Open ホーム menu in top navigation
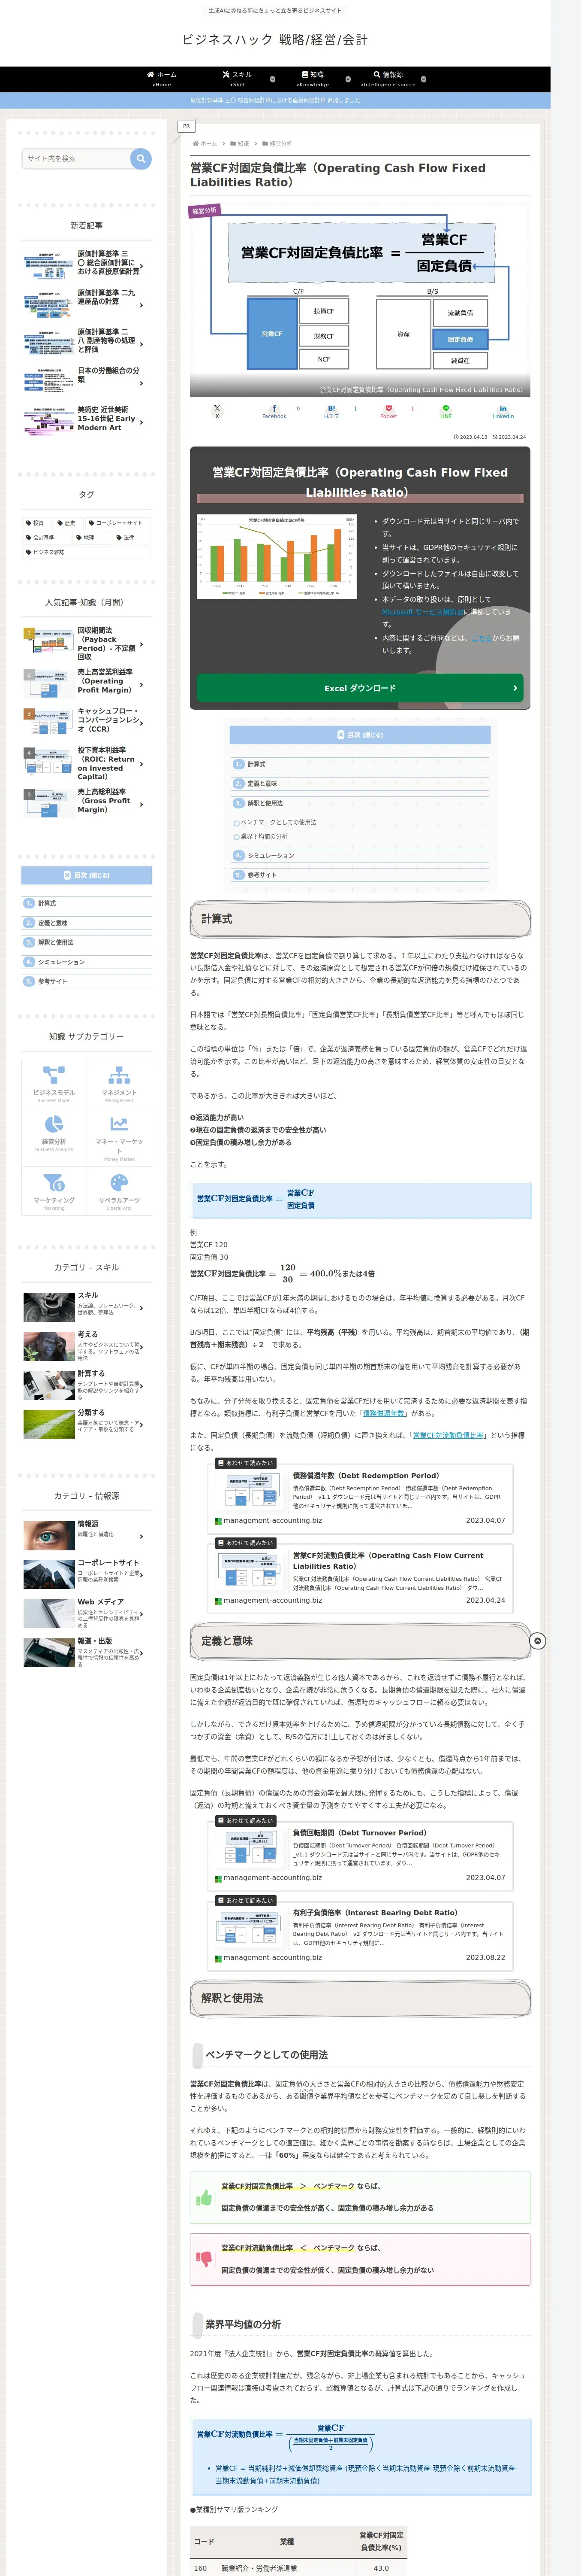 (162, 79)
